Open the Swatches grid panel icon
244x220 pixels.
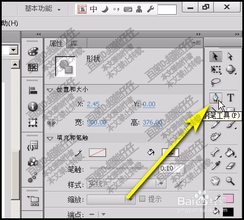point(32,67)
